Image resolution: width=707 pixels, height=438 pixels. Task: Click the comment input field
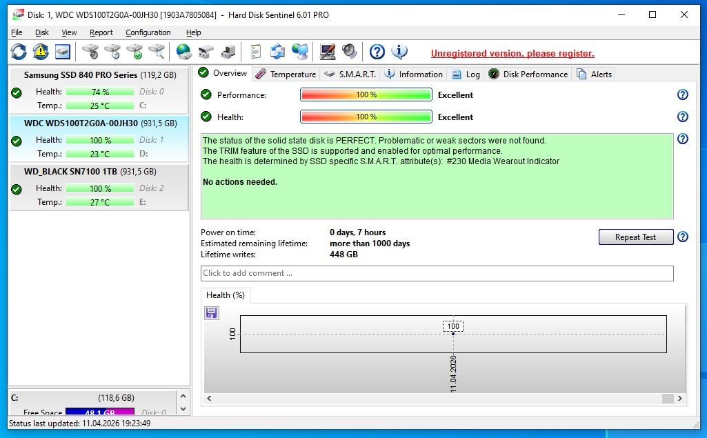pos(437,273)
